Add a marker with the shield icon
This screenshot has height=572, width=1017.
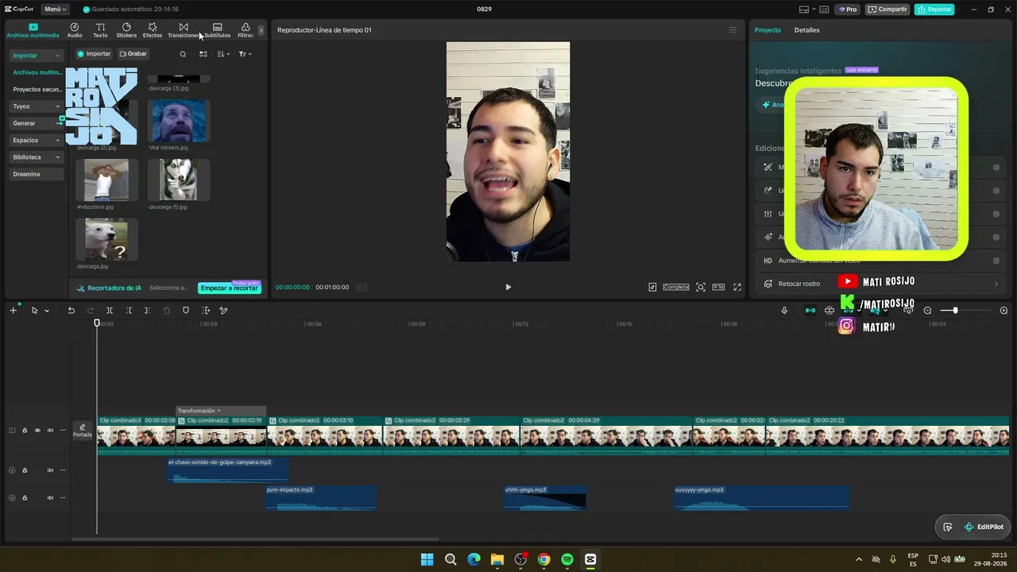coord(186,311)
